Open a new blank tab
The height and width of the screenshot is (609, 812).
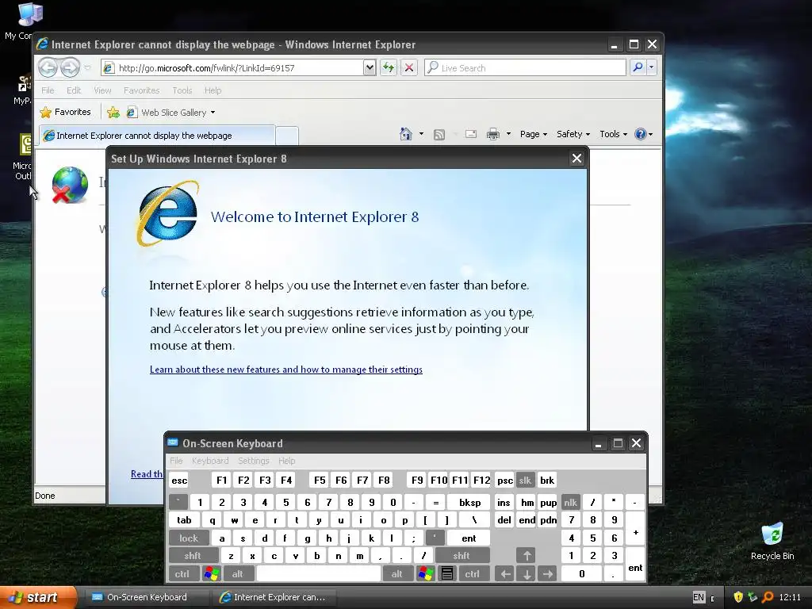[287, 136]
